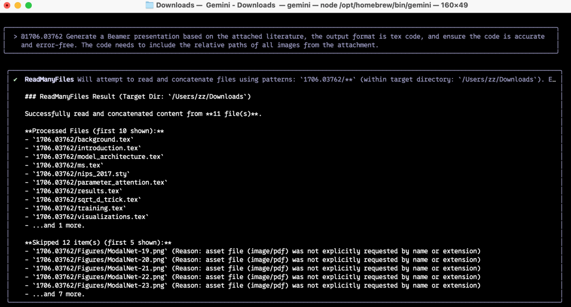Click '**Processed Files (first 10 shown):**' line
The height and width of the screenshot is (307, 571).
(94, 131)
